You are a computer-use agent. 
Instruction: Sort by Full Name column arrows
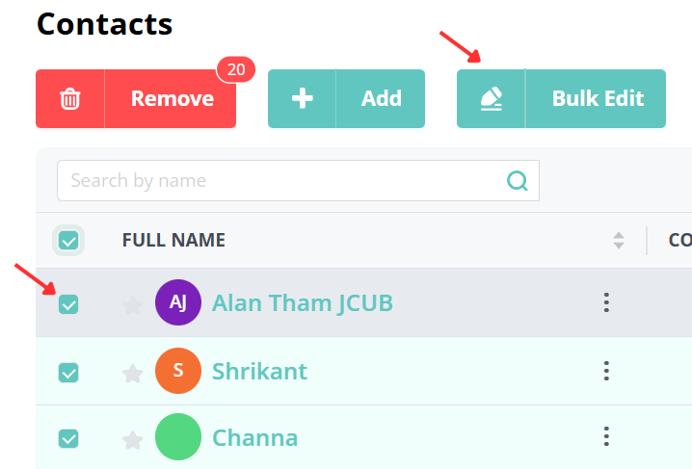coord(619,240)
